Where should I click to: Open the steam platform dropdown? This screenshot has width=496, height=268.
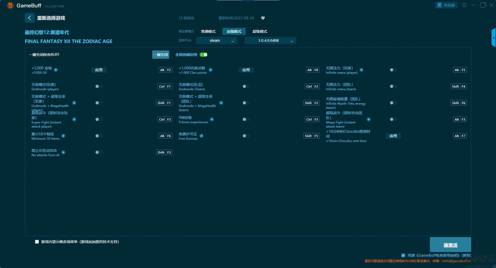pos(216,40)
